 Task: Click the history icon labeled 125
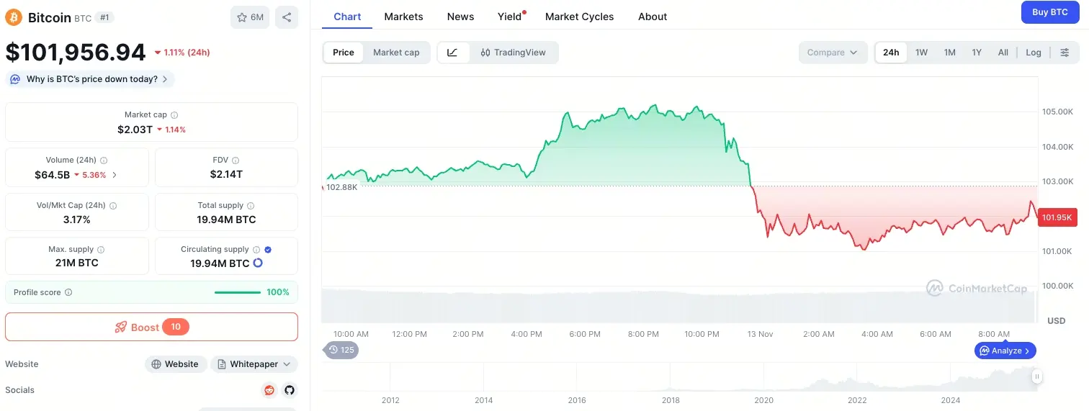(341, 350)
